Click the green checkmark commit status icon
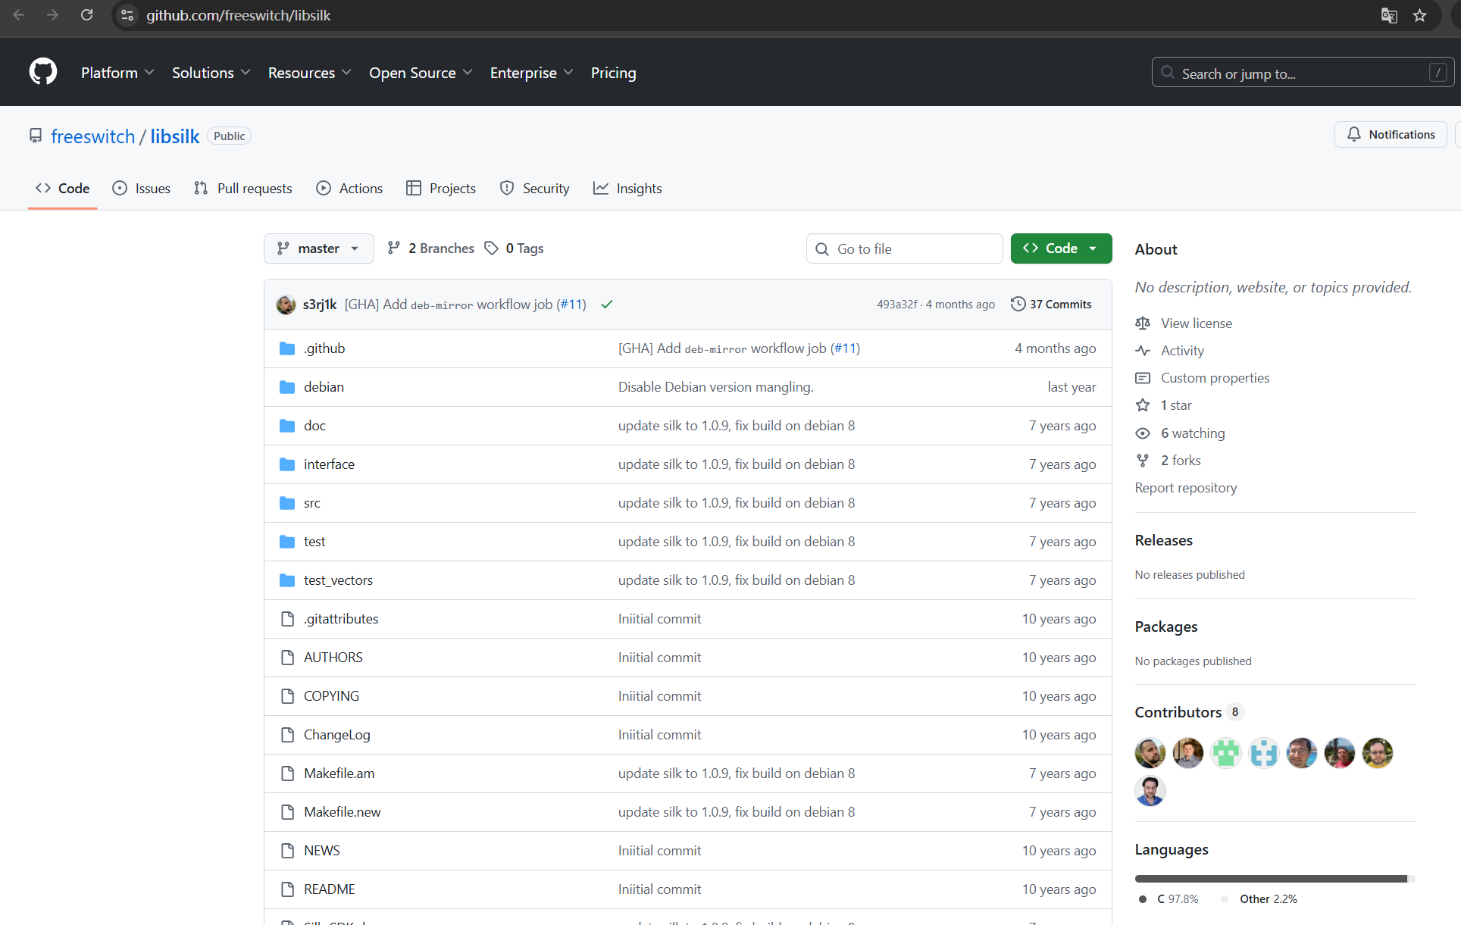1461x925 pixels. pos(607,305)
